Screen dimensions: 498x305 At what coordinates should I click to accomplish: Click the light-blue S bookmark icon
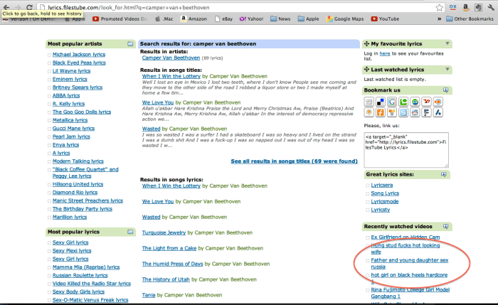403,112
